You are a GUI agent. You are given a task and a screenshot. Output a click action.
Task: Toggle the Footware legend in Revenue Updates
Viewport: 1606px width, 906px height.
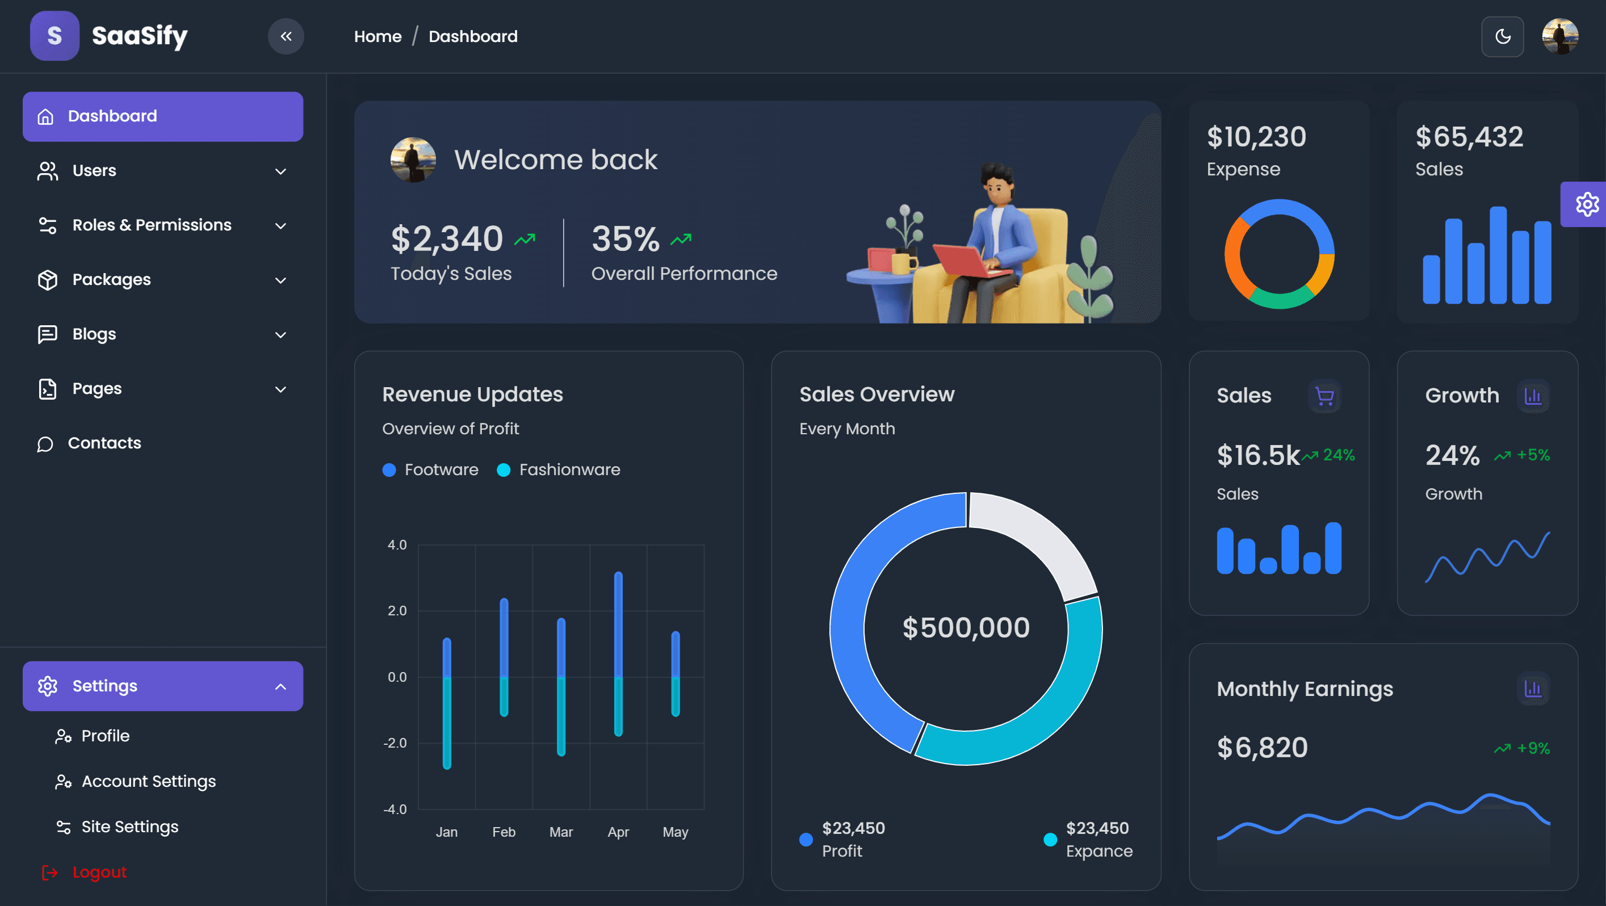[430, 469]
